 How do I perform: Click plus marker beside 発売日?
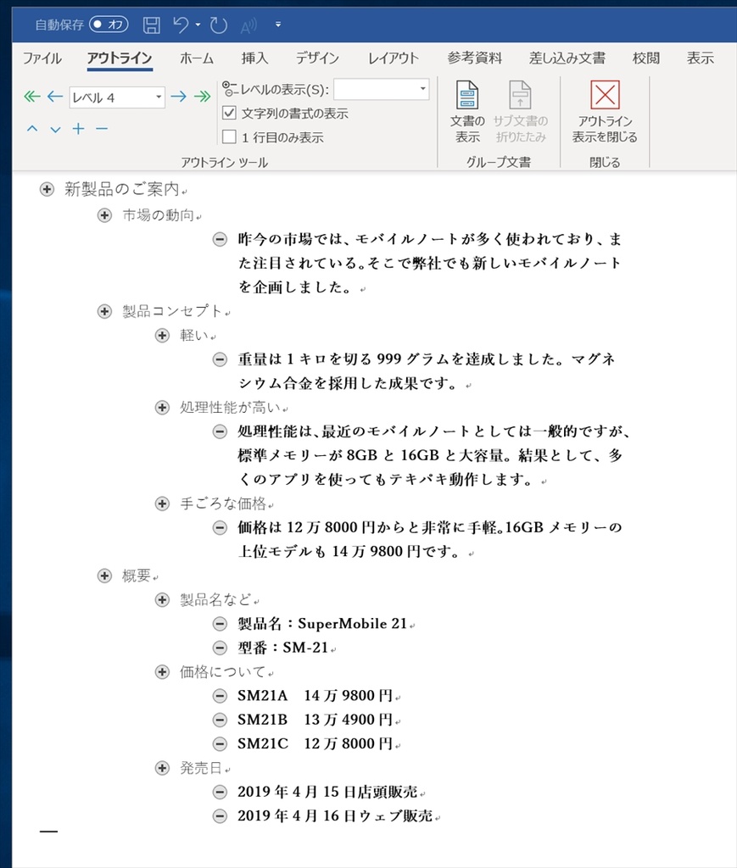tap(162, 768)
